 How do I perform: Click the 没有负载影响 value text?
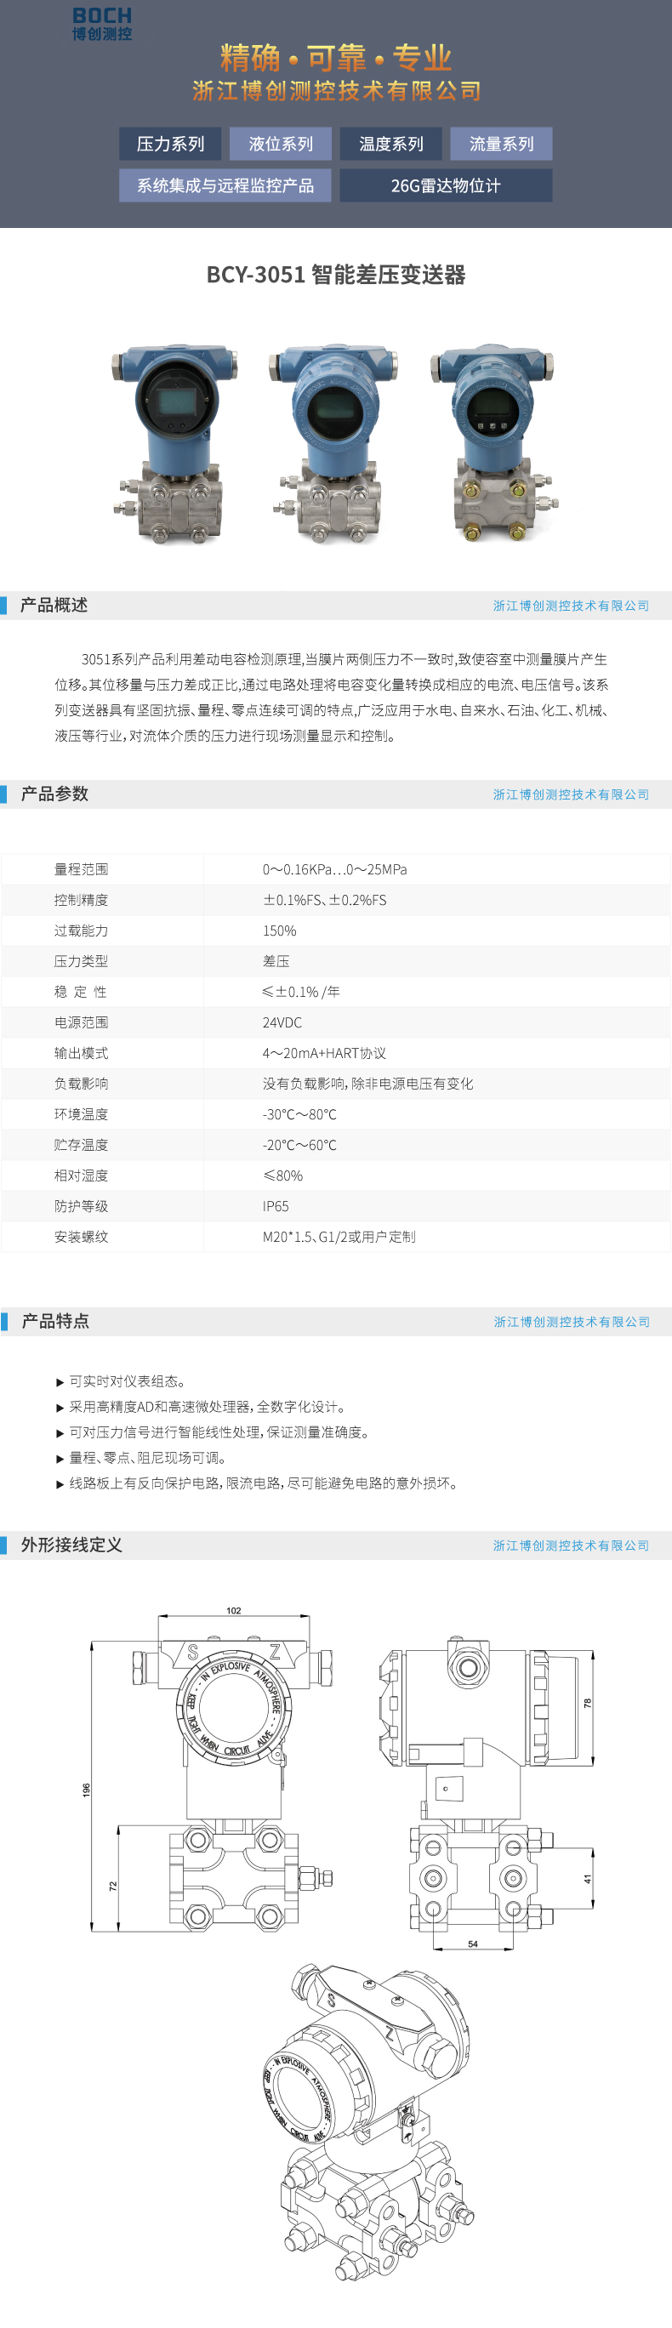(x=368, y=1084)
